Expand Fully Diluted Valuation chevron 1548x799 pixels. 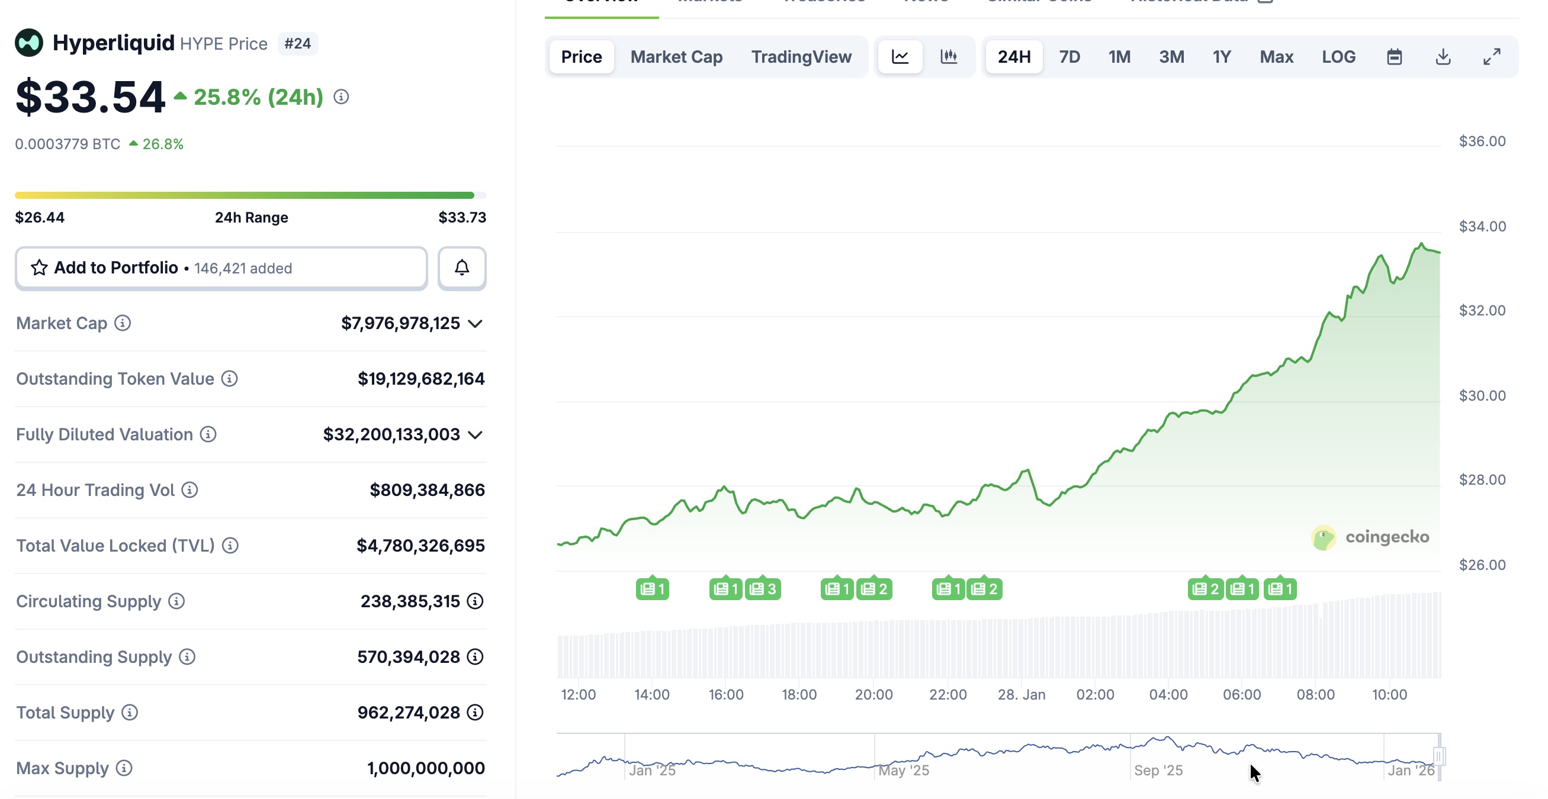[475, 435]
